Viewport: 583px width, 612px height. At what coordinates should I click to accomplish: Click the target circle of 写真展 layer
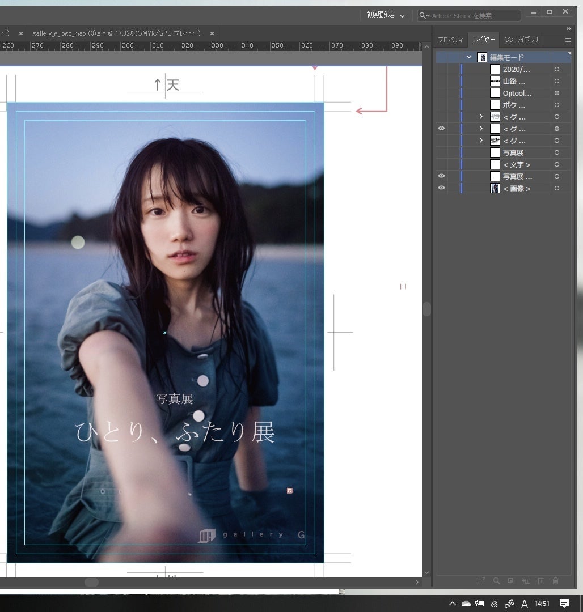[x=556, y=152]
